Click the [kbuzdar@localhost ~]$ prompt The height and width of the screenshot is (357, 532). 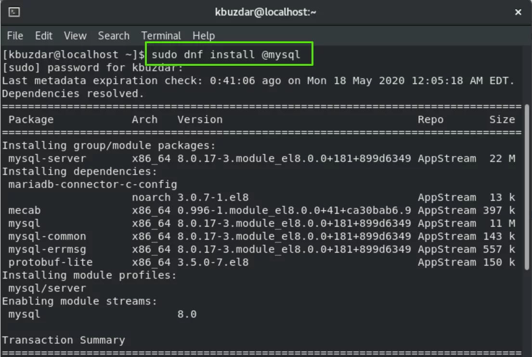click(x=73, y=54)
